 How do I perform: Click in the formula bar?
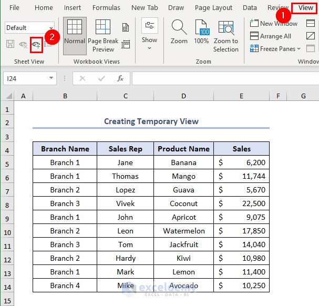[225, 78]
